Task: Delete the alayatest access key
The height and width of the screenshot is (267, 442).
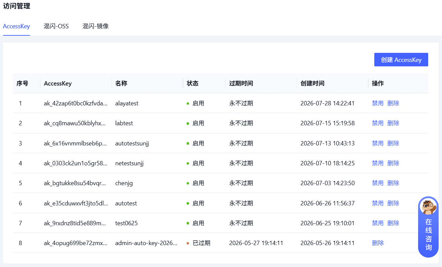Action: tap(393, 103)
